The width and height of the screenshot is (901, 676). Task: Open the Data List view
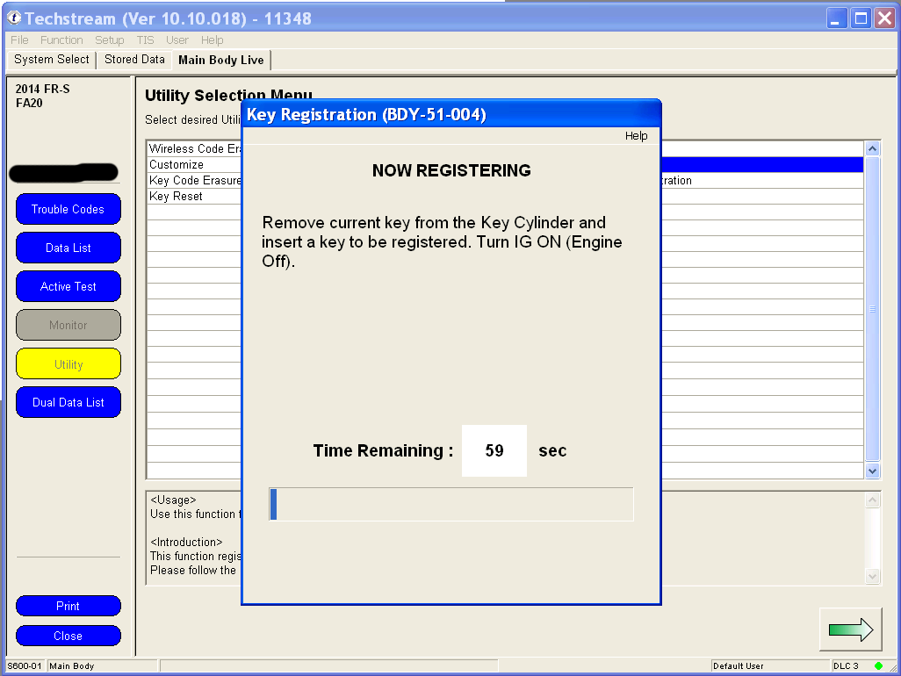pos(68,248)
